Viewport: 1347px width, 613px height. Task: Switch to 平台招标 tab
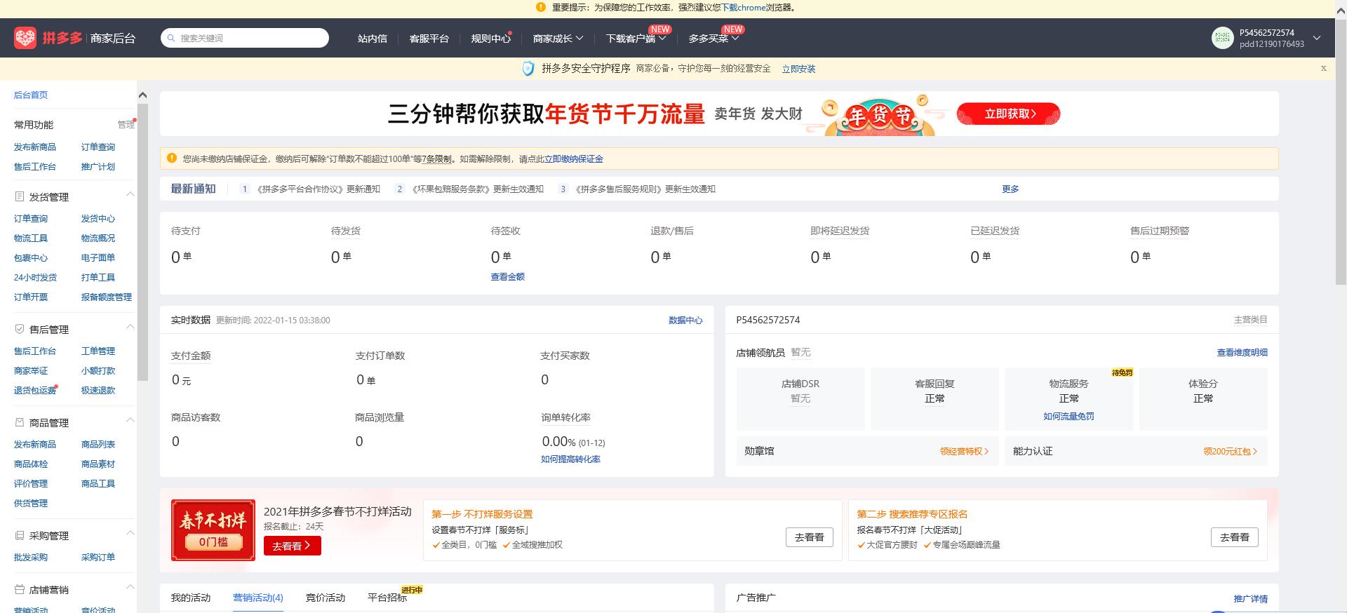click(387, 598)
